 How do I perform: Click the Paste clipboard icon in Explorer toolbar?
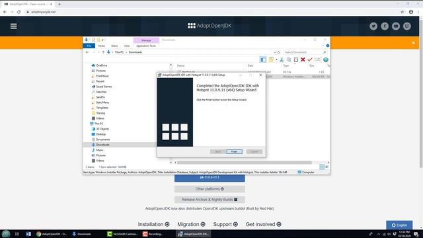pyautogui.click(x=295, y=59)
